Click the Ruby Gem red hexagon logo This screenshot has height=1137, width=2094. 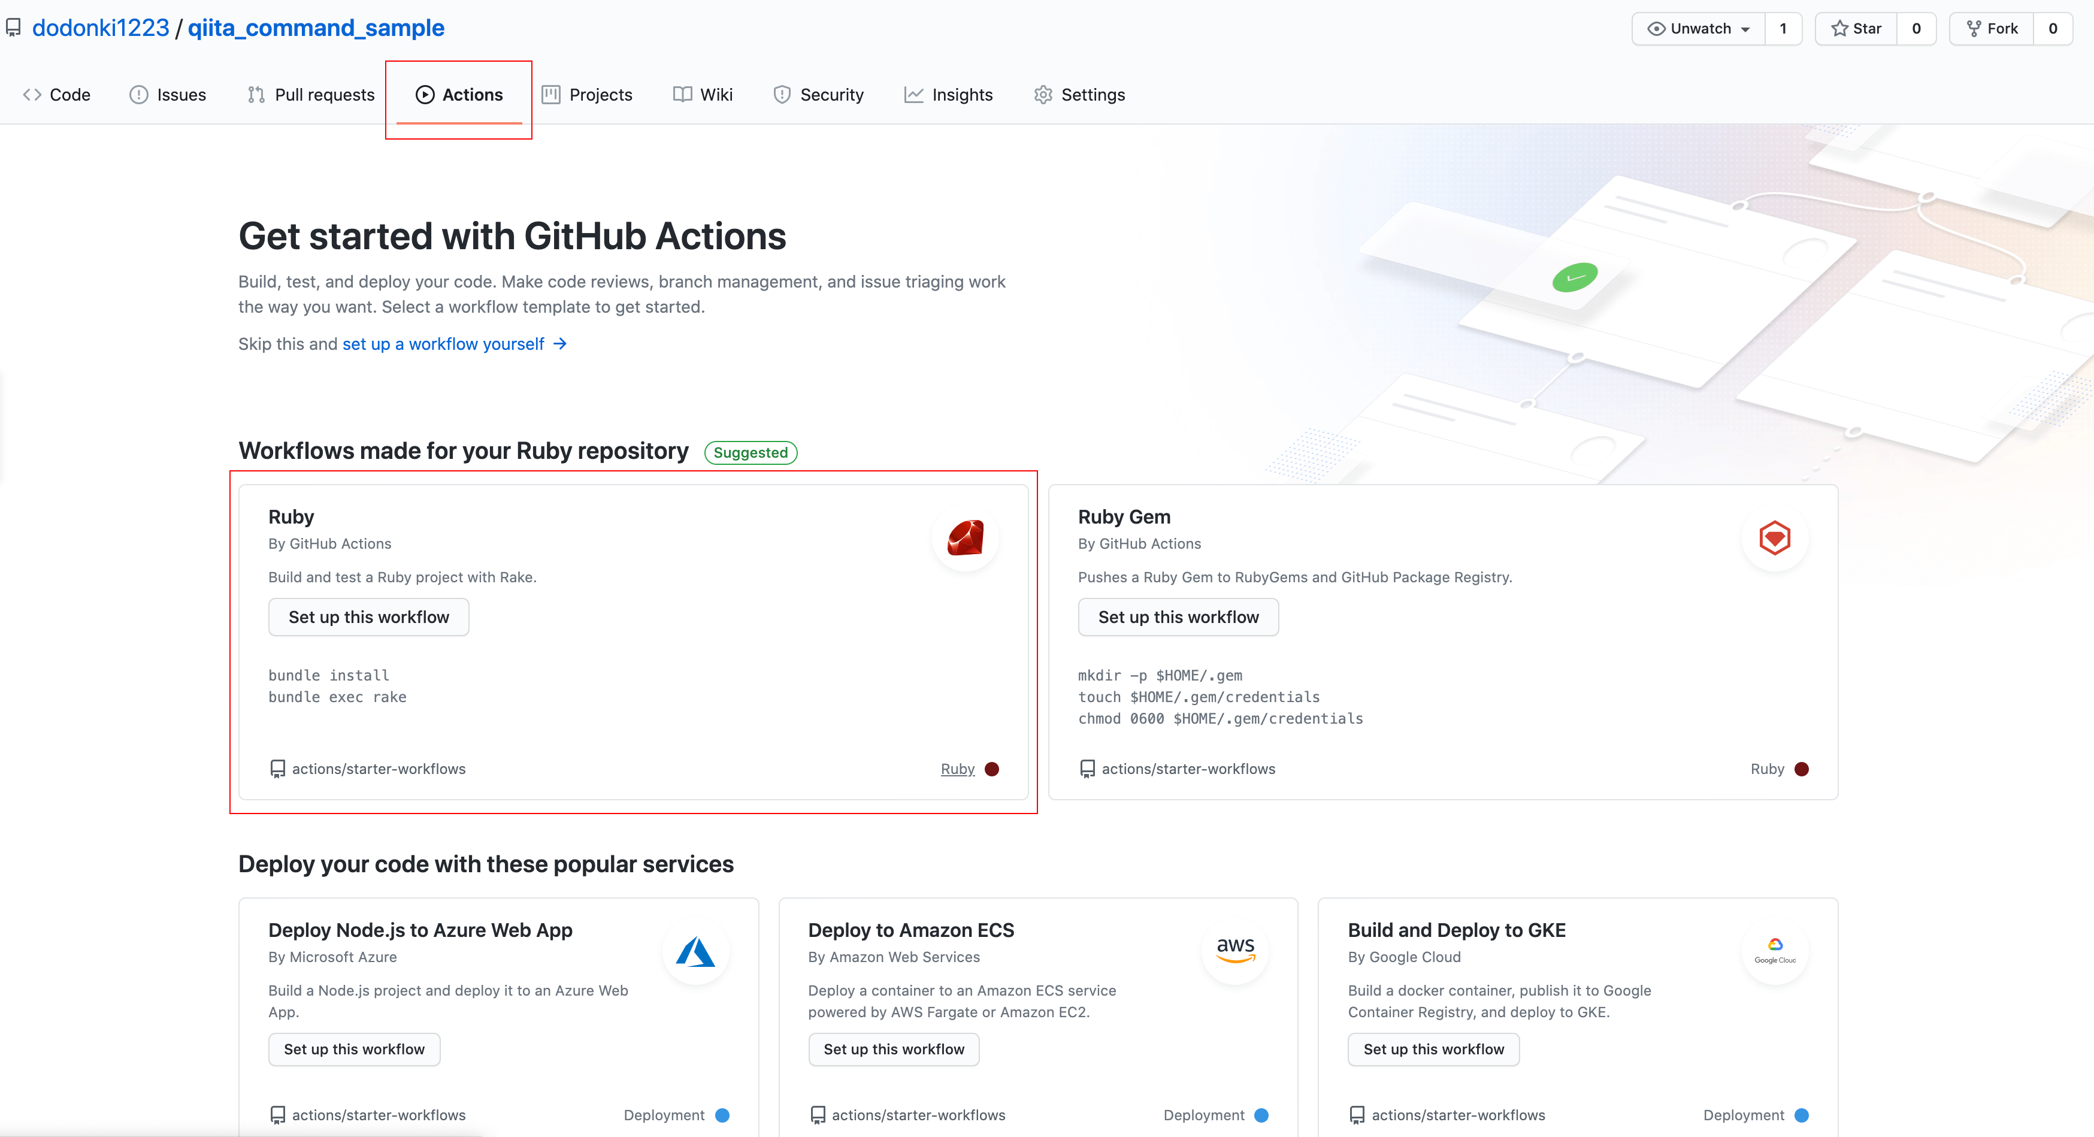coord(1775,538)
